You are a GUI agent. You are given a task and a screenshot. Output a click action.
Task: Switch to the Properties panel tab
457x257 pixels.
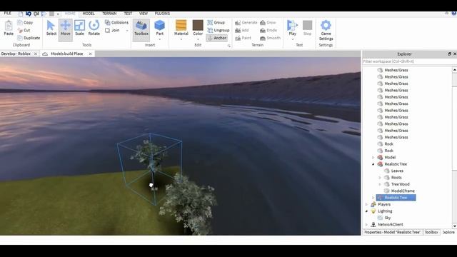392,232
